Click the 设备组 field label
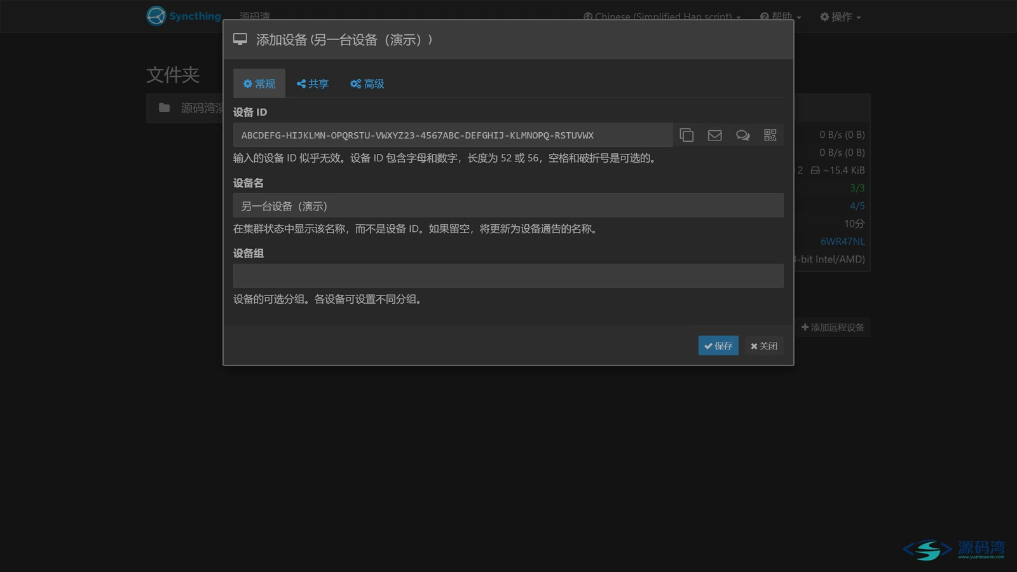 coord(249,254)
